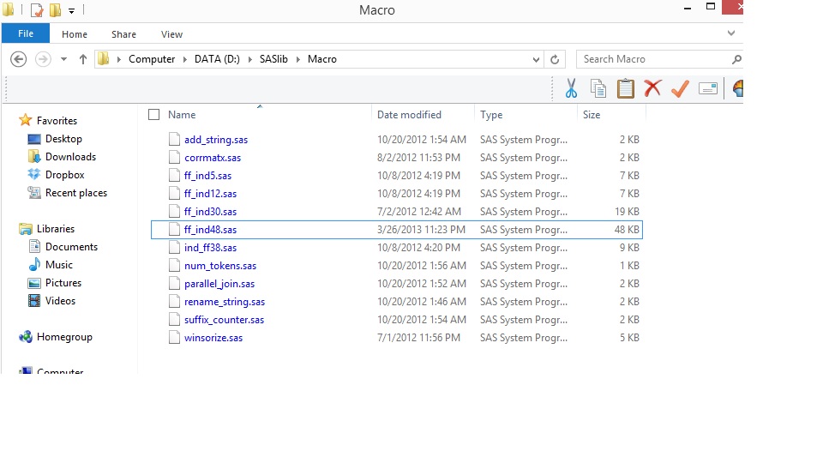This screenshot has width=823, height=463.
Task: Sort by Type column header
Action: point(491,114)
